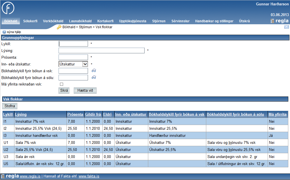
Task: Click binoculars lookup for bókun á vsk
Action: coord(94,71)
